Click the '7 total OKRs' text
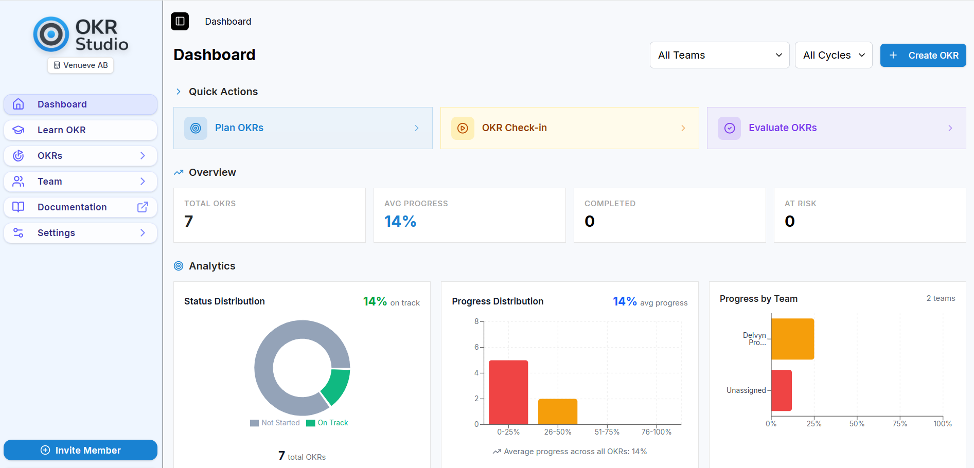Screen dimensions: 974x468 [302, 456]
